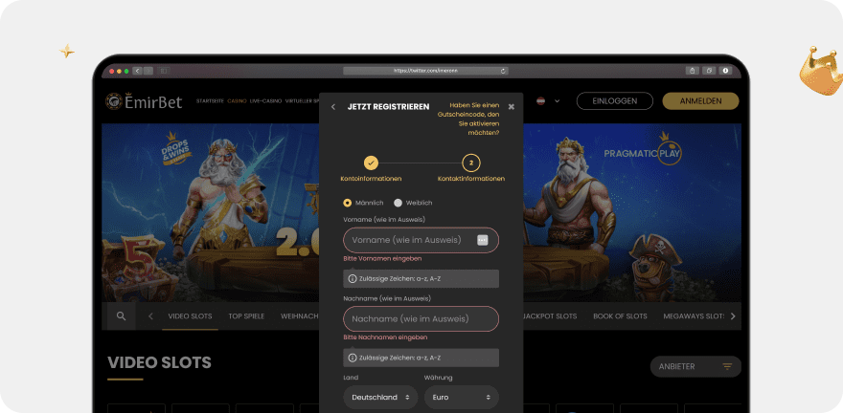
Task: Select the Top Spiele tab
Action: click(246, 316)
